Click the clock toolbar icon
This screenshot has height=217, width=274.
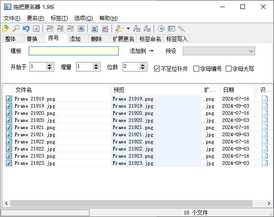161,29
